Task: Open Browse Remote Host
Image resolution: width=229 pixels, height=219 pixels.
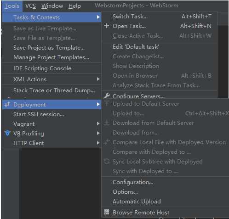Action: (x=141, y=213)
